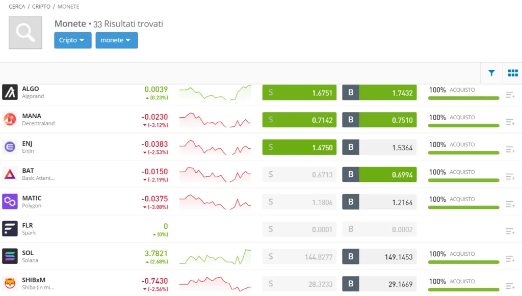Screen dimensions: 522x296
Task: Click ALGO percent change (0.23%)
Action: [x=157, y=98]
